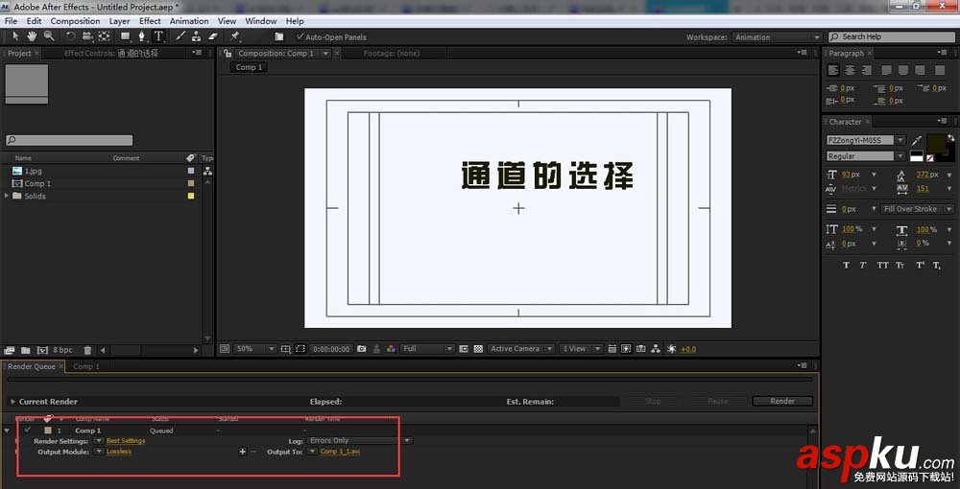
Task: Uncheck render checkbox for Comp 1
Action: pos(27,430)
